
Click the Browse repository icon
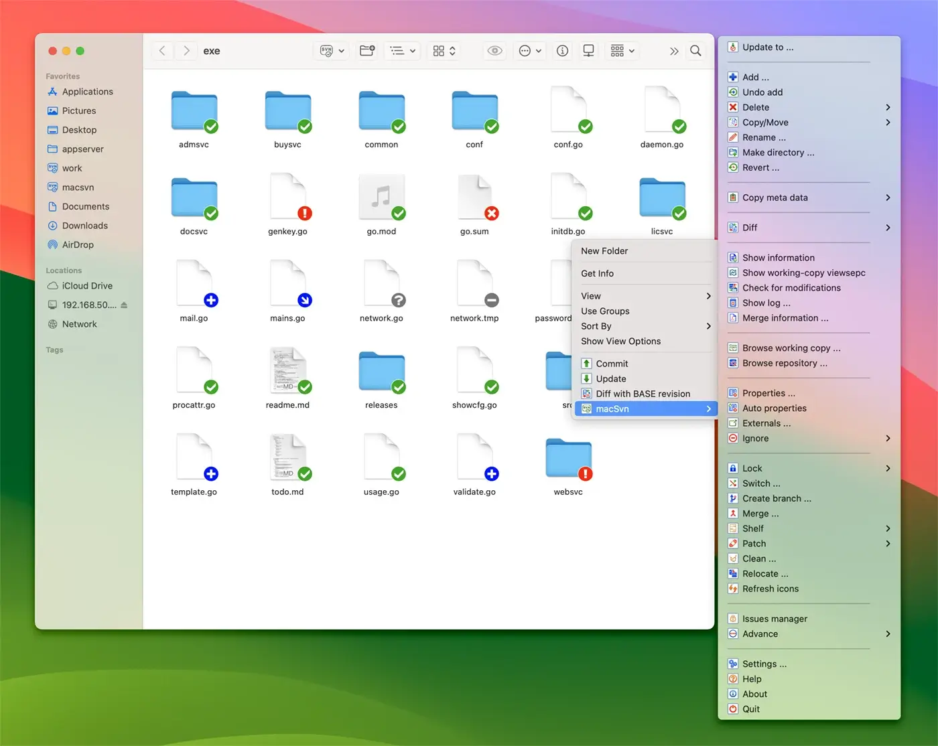click(x=732, y=363)
